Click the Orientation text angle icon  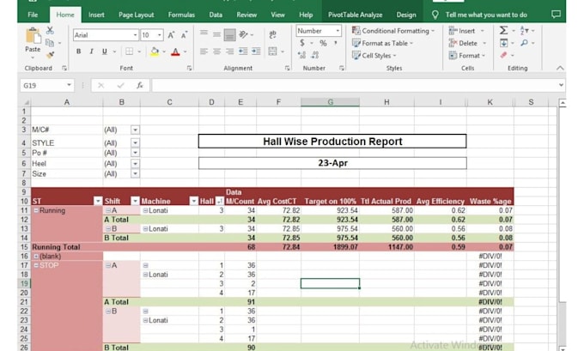(x=243, y=34)
